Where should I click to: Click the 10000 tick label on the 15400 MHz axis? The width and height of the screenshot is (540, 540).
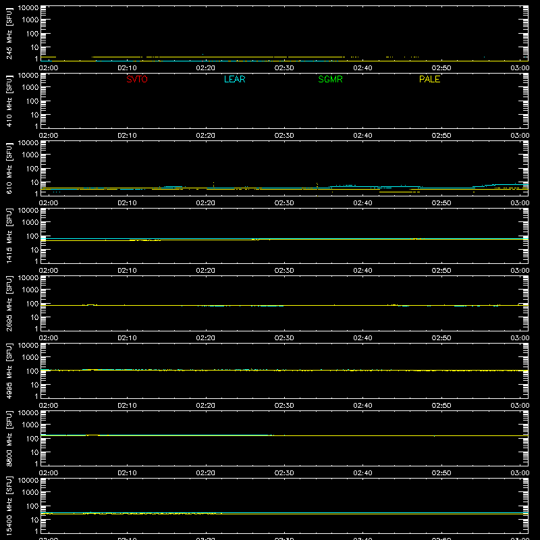(x=28, y=481)
